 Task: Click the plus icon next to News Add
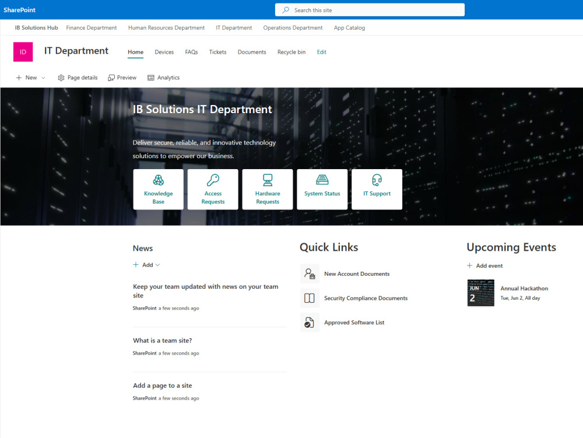(x=136, y=265)
